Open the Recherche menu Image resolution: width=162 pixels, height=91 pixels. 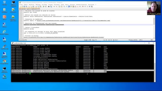pos(31,5)
